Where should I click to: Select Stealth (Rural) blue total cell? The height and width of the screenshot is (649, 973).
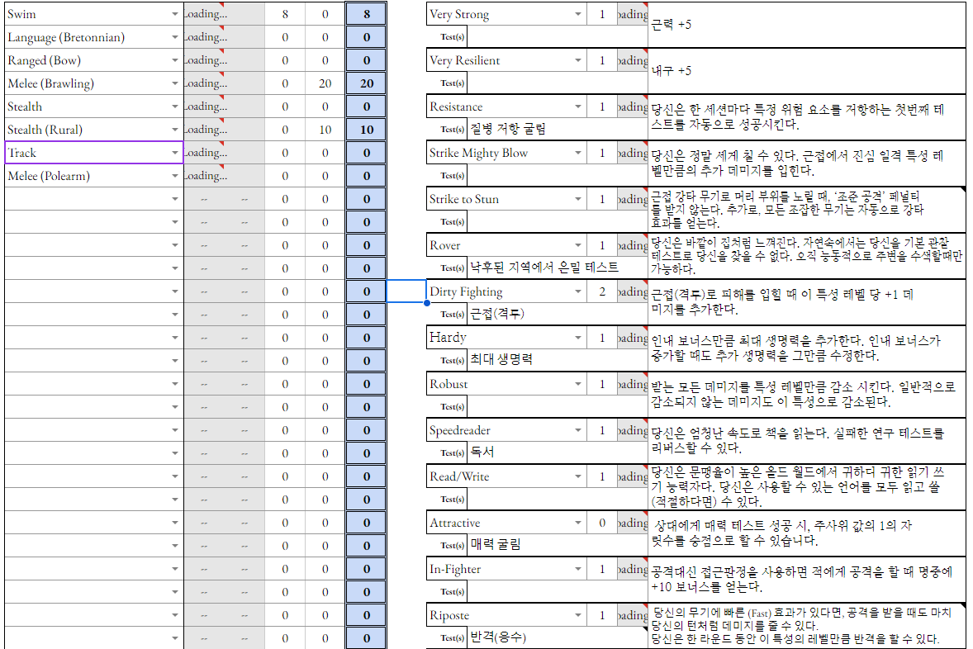pyautogui.click(x=366, y=130)
